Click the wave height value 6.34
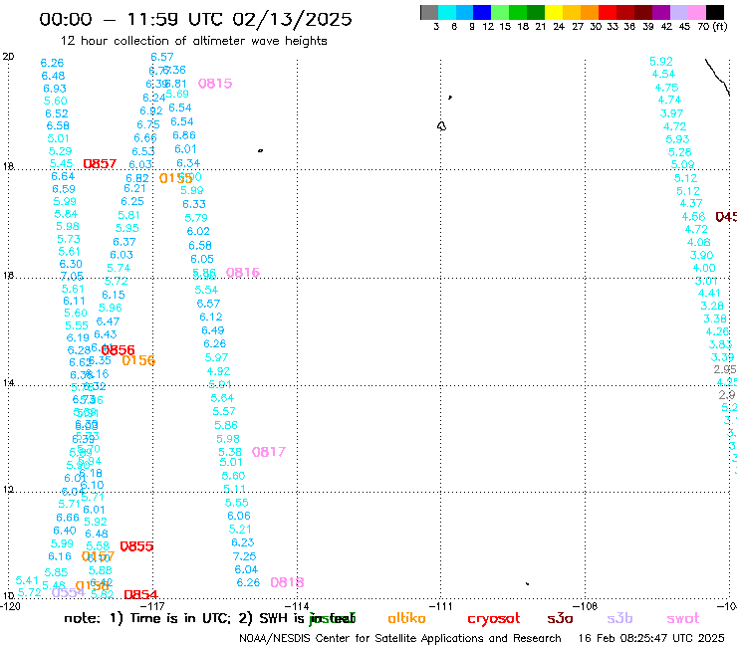The height and width of the screenshot is (647, 737). coord(188,163)
